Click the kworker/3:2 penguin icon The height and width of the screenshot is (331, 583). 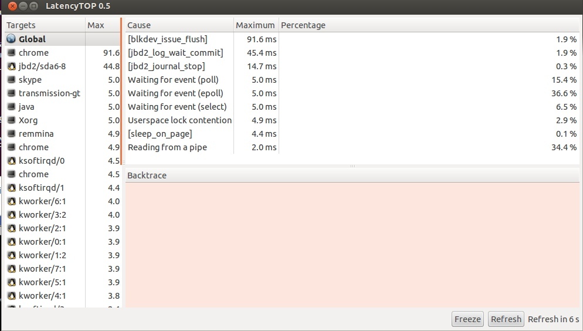pos(12,215)
